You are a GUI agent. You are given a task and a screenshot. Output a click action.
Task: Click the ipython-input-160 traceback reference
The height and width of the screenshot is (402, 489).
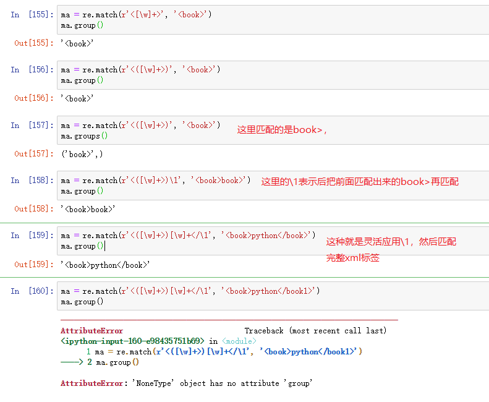132,341
